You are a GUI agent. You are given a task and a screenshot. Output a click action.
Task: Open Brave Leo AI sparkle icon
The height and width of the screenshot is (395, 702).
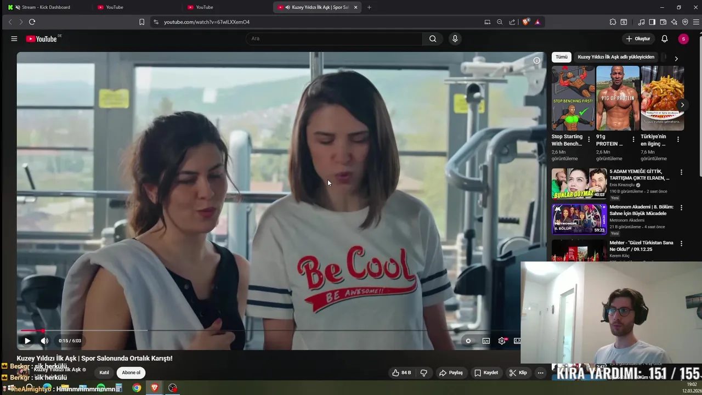coord(674,22)
